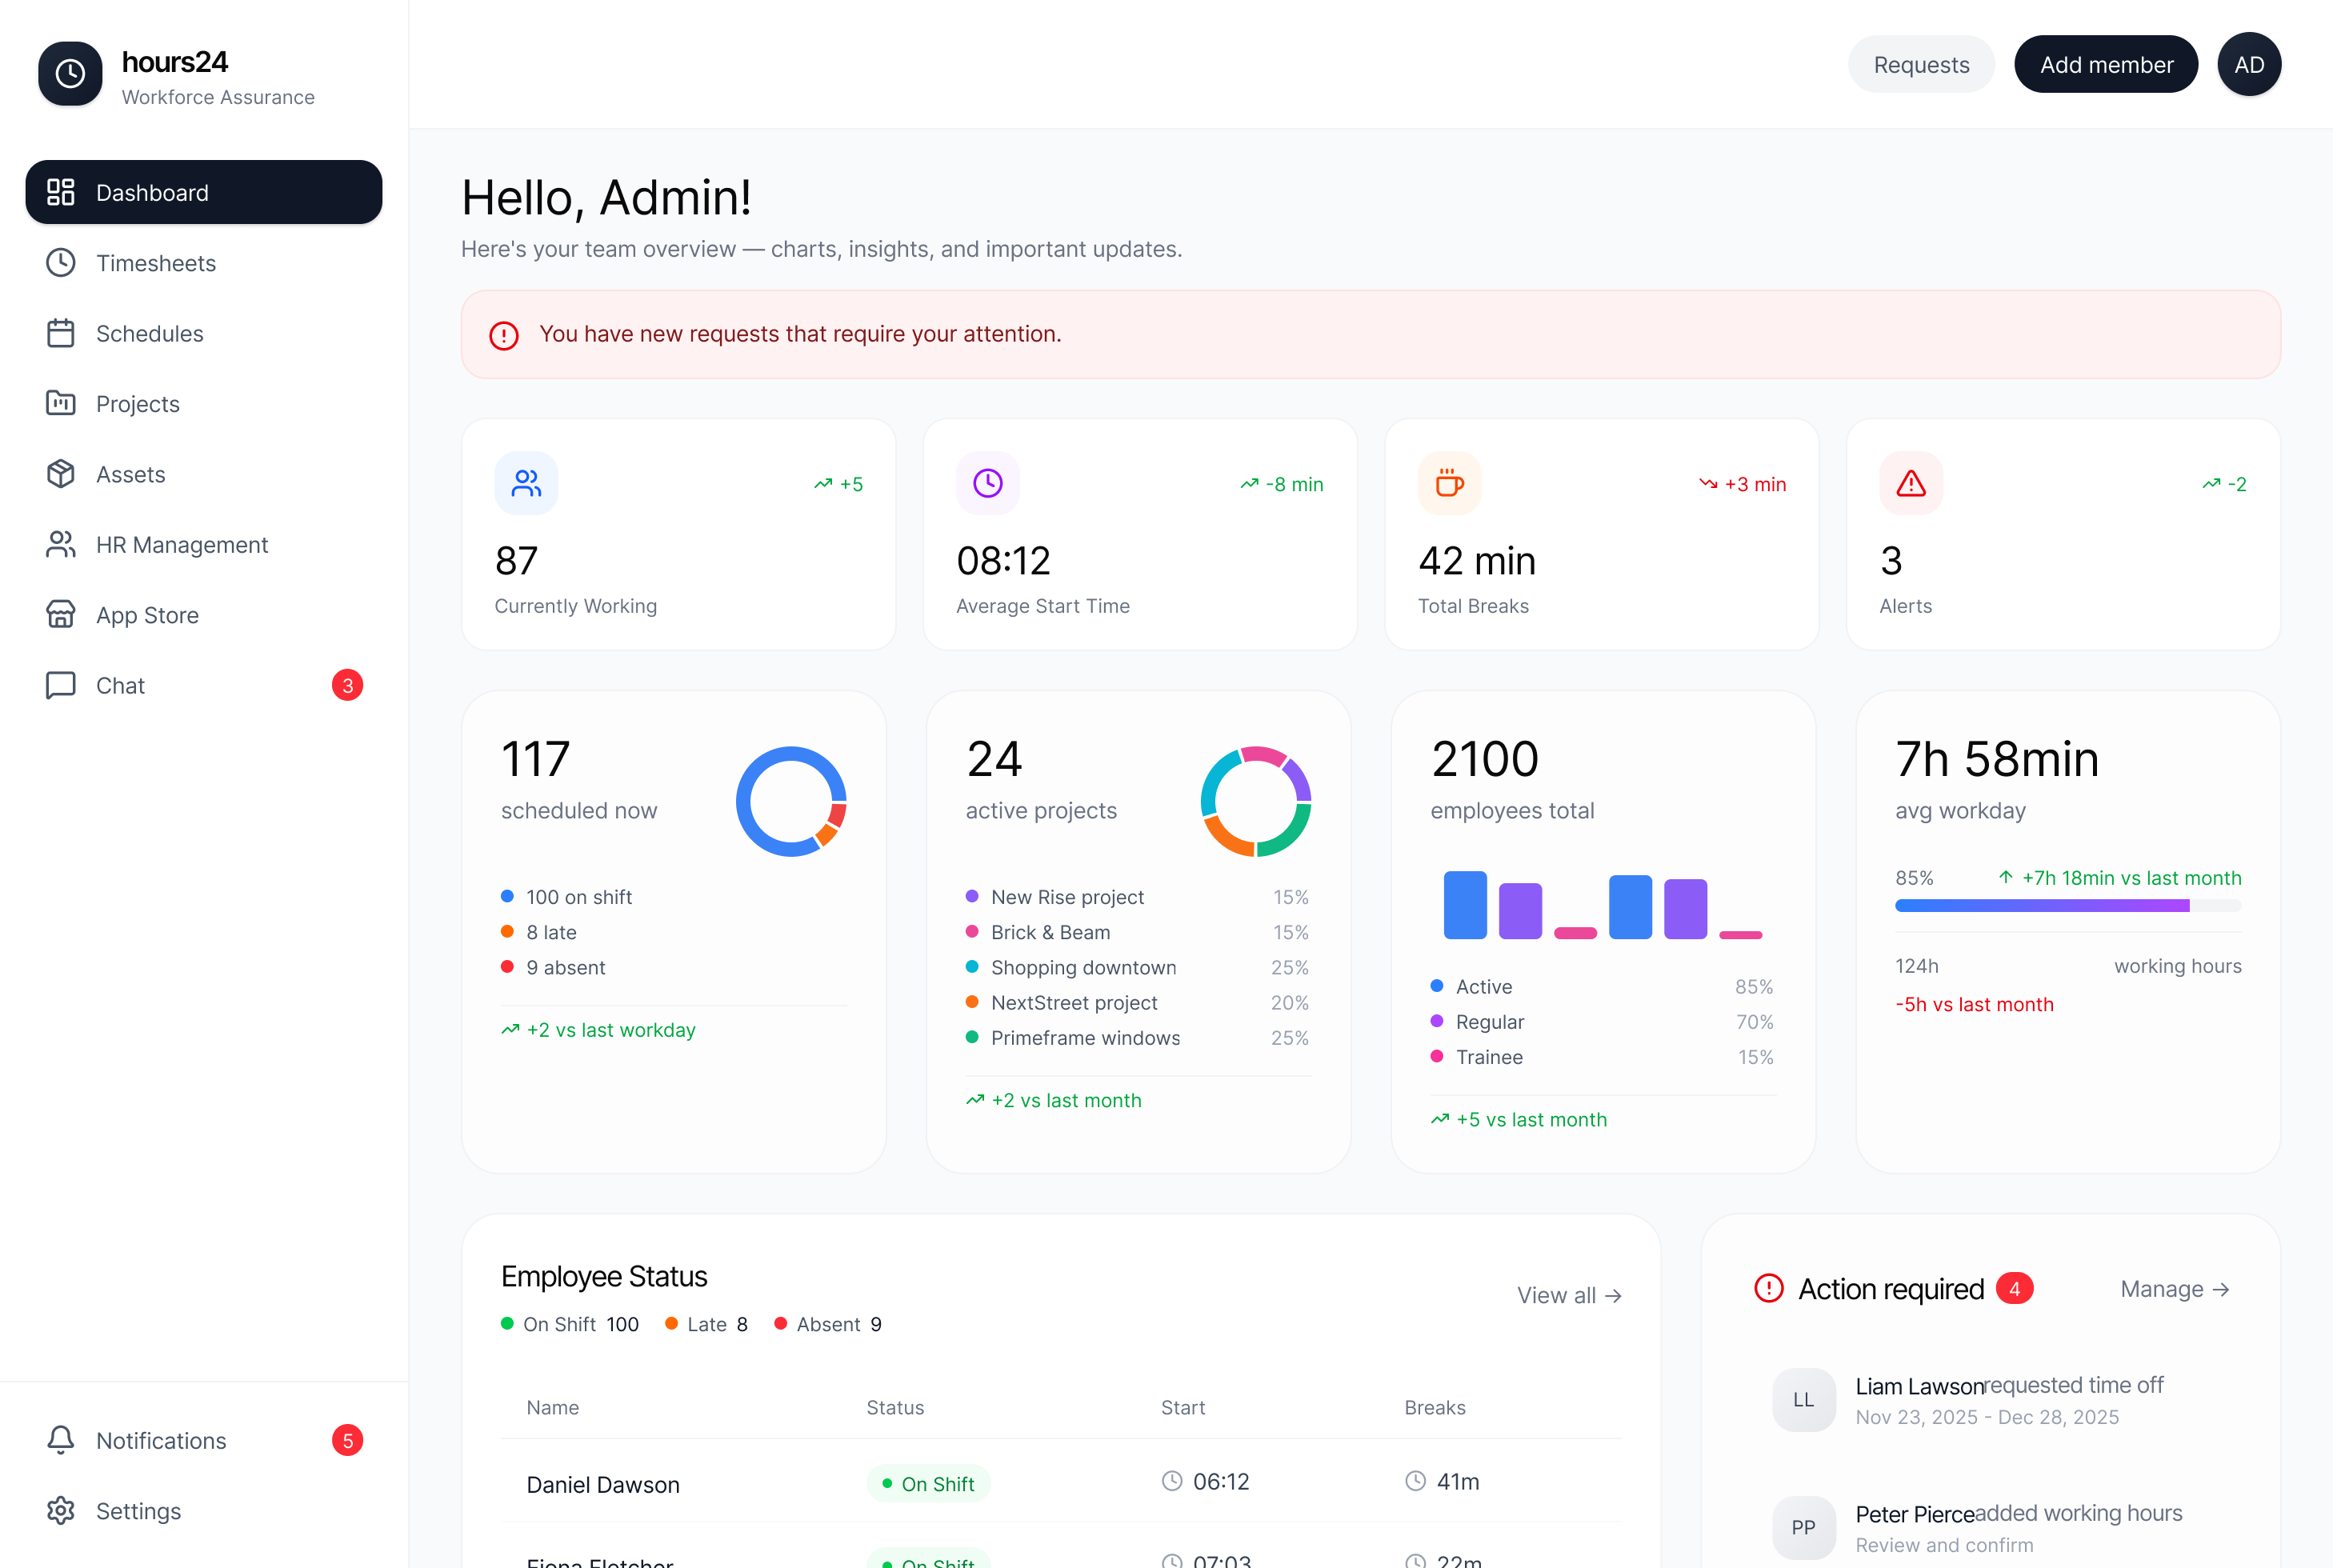
Task: Click the hours24 clock logo icon
Action: [x=70, y=73]
